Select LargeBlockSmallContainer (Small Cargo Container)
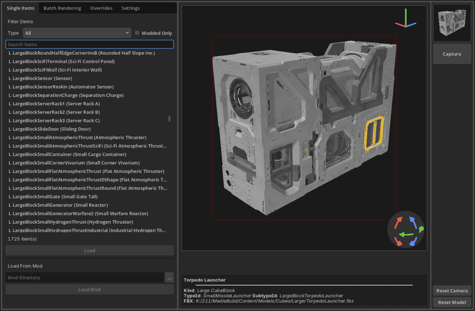The width and height of the screenshot is (475, 311). coord(67,154)
